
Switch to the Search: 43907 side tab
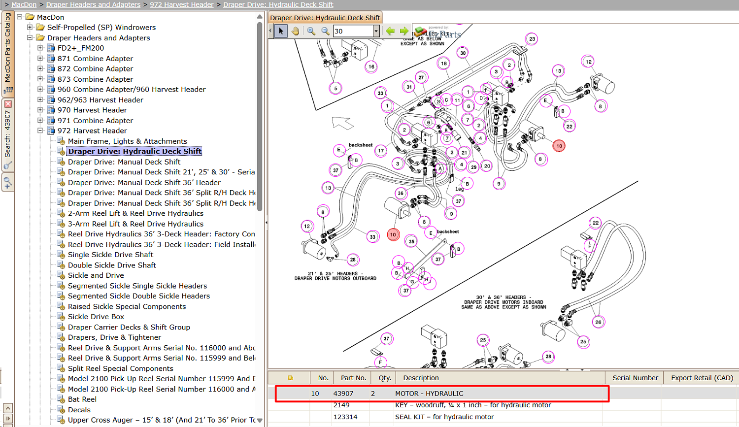click(8, 134)
